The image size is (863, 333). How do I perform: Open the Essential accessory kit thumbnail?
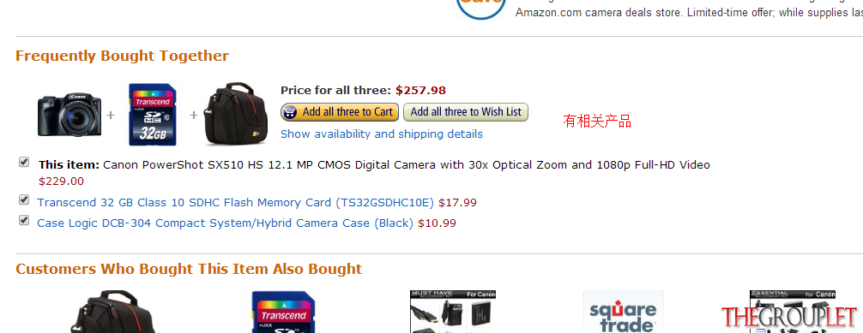[793, 312]
